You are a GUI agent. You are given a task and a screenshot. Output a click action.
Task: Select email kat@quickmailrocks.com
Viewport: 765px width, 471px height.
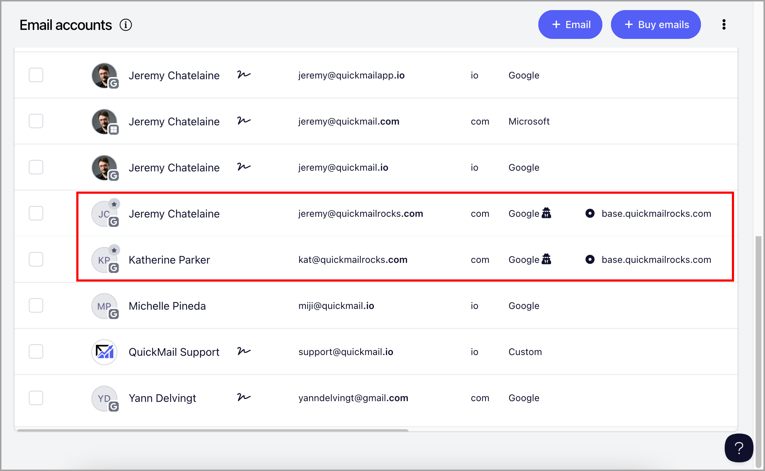point(353,260)
